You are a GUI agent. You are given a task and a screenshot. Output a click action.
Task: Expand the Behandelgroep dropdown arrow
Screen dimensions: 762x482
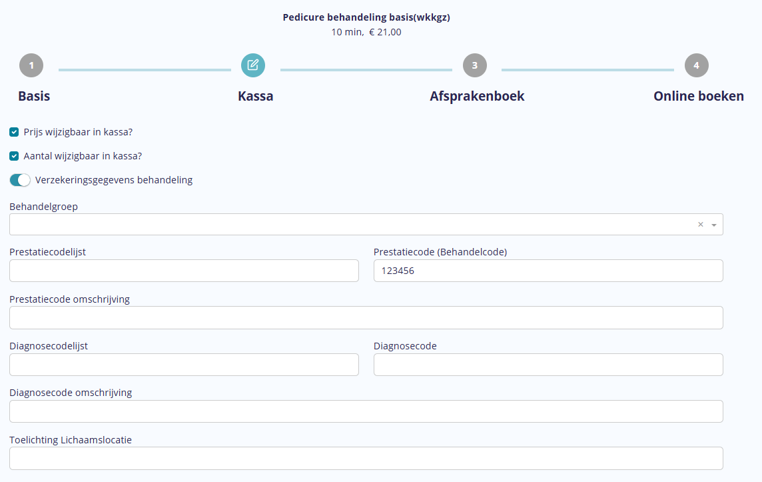coord(714,225)
